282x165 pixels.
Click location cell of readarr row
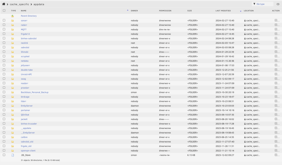(252, 83)
